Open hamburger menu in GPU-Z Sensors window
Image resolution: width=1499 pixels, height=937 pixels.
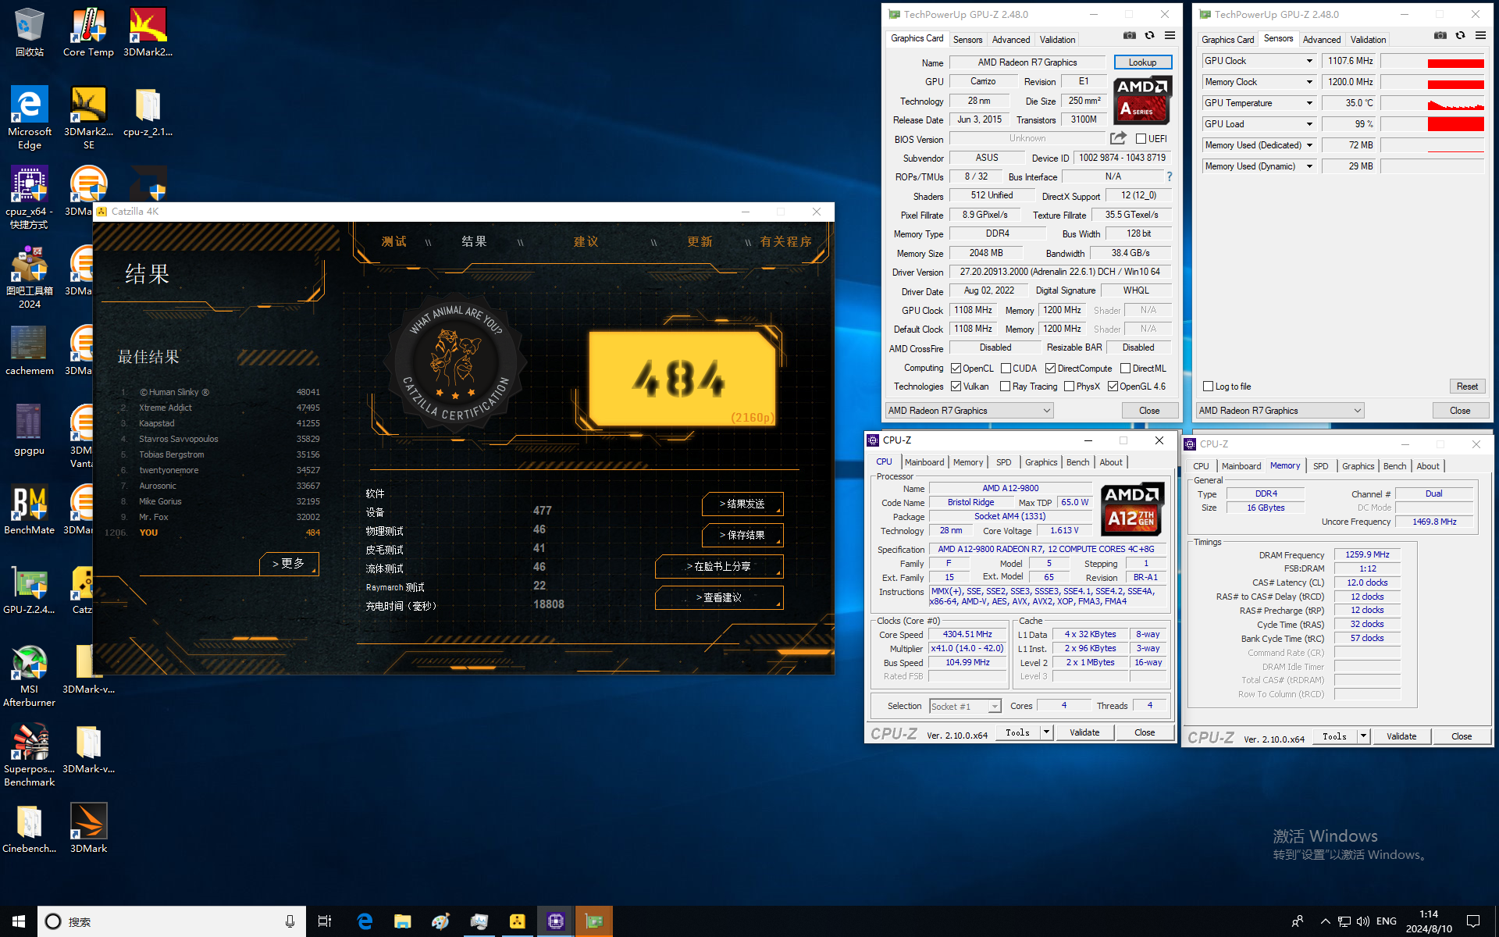coord(1480,36)
